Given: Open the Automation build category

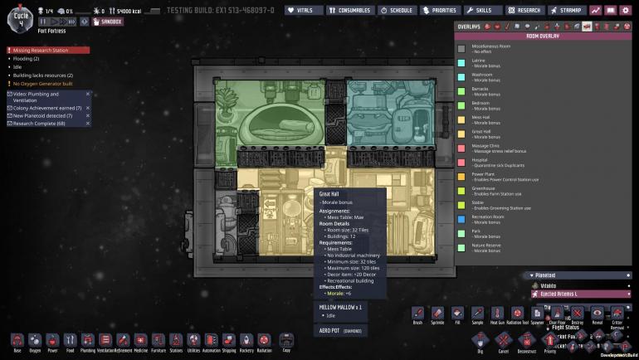Looking at the screenshot, I should (211, 342).
